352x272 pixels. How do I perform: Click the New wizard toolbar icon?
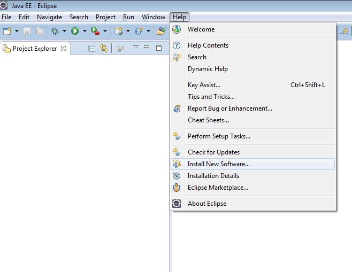point(7,31)
